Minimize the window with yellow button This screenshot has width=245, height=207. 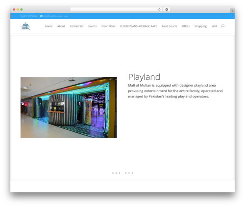click(18, 10)
